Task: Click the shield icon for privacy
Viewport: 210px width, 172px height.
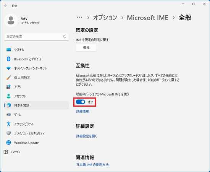Action: (x=8, y=133)
